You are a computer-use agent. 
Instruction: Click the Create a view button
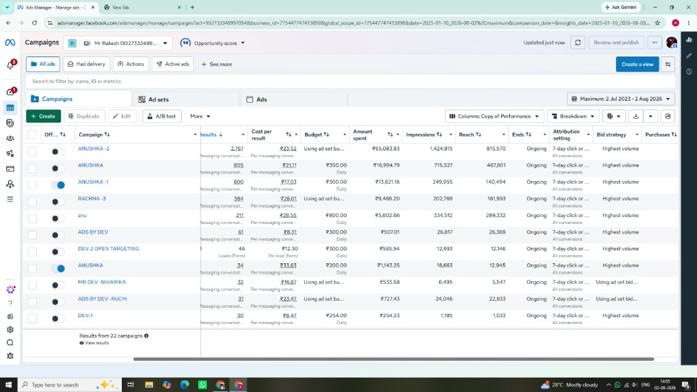pos(637,65)
